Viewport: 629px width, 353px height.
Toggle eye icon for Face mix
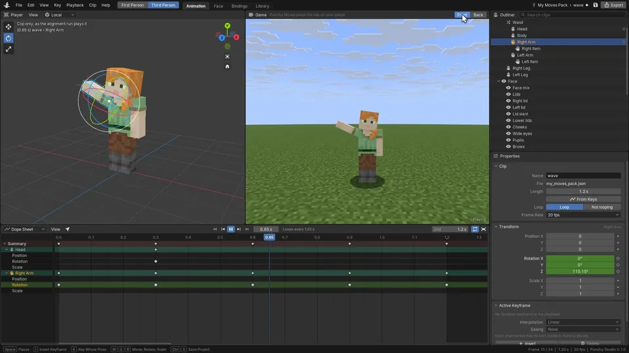click(x=508, y=88)
